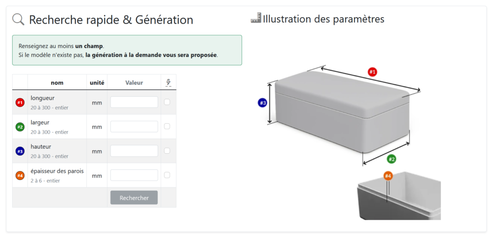Click the green #2 badge in largeur row
Viewport: 494px width, 235px height.
(x=20, y=127)
